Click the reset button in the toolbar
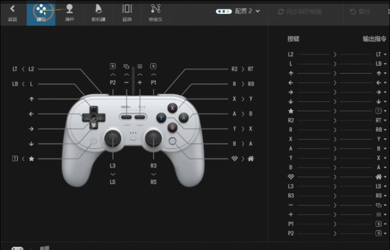The image size is (390, 250). 360,12
